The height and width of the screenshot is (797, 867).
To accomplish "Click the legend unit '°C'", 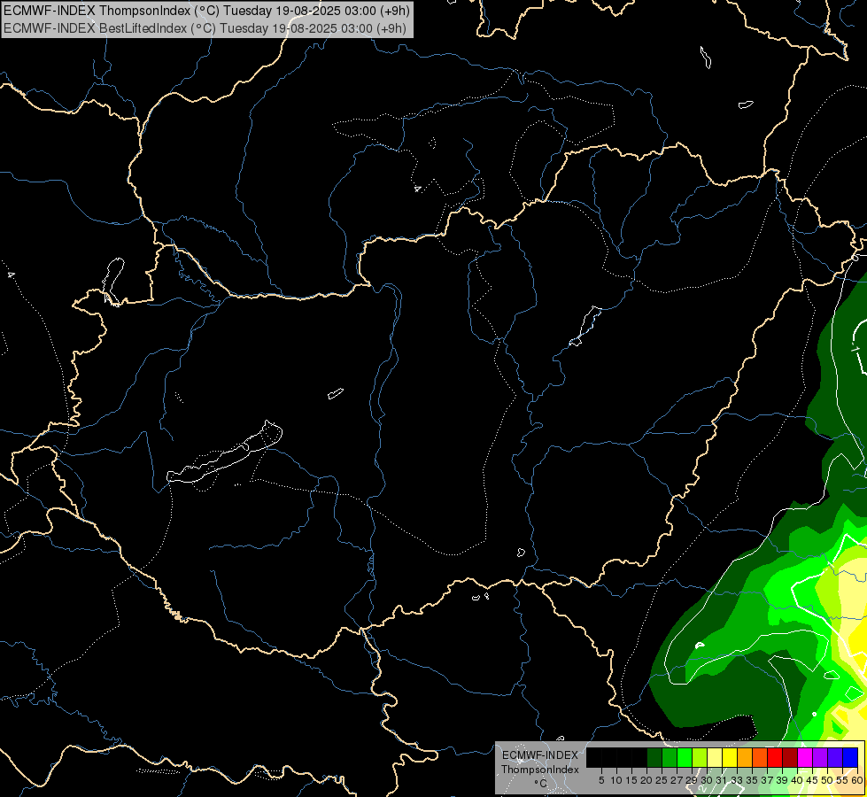I will pyautogui.click(x=541, y=784).
